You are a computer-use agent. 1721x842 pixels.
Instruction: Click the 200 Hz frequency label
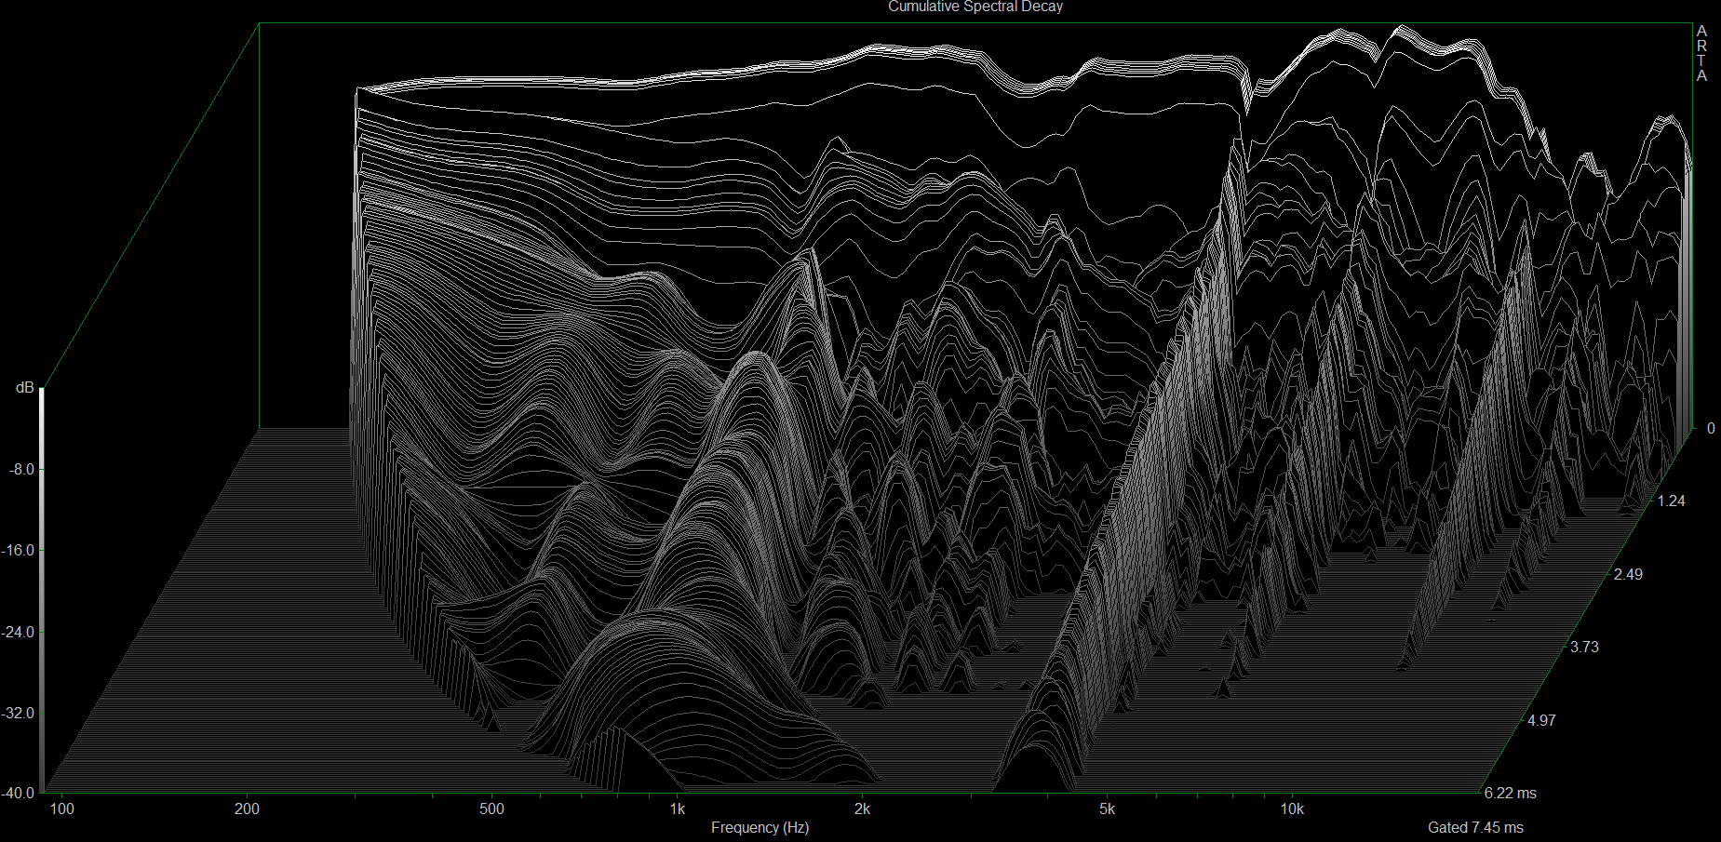pos(247,809)
